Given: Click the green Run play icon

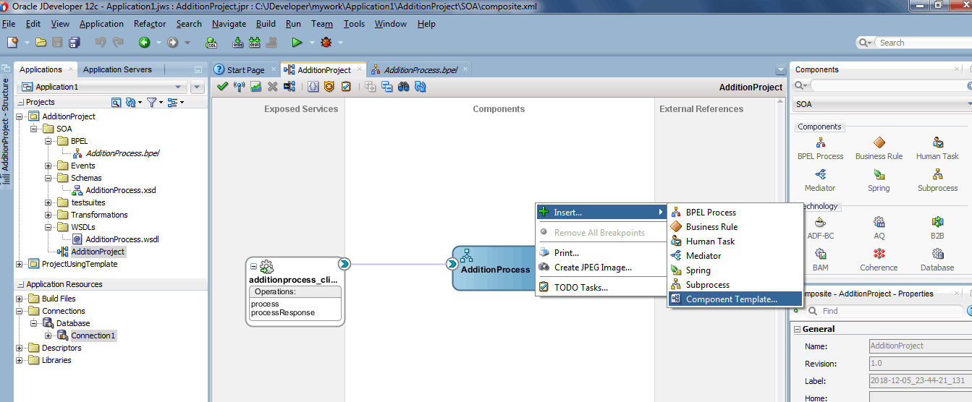Looking at the screenshot, I should (x=296, y=43).
